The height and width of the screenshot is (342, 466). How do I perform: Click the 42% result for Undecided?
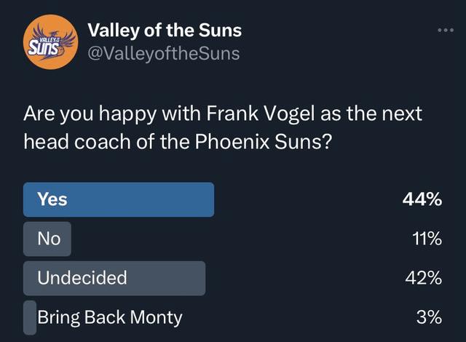coord(424,278)
